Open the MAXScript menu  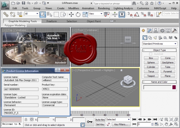click(x=160, y=8)
